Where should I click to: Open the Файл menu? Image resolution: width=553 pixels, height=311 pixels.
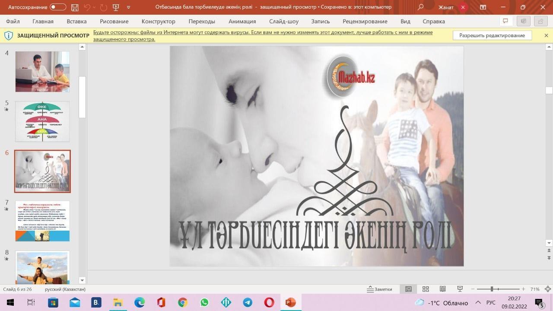(13, 21)
